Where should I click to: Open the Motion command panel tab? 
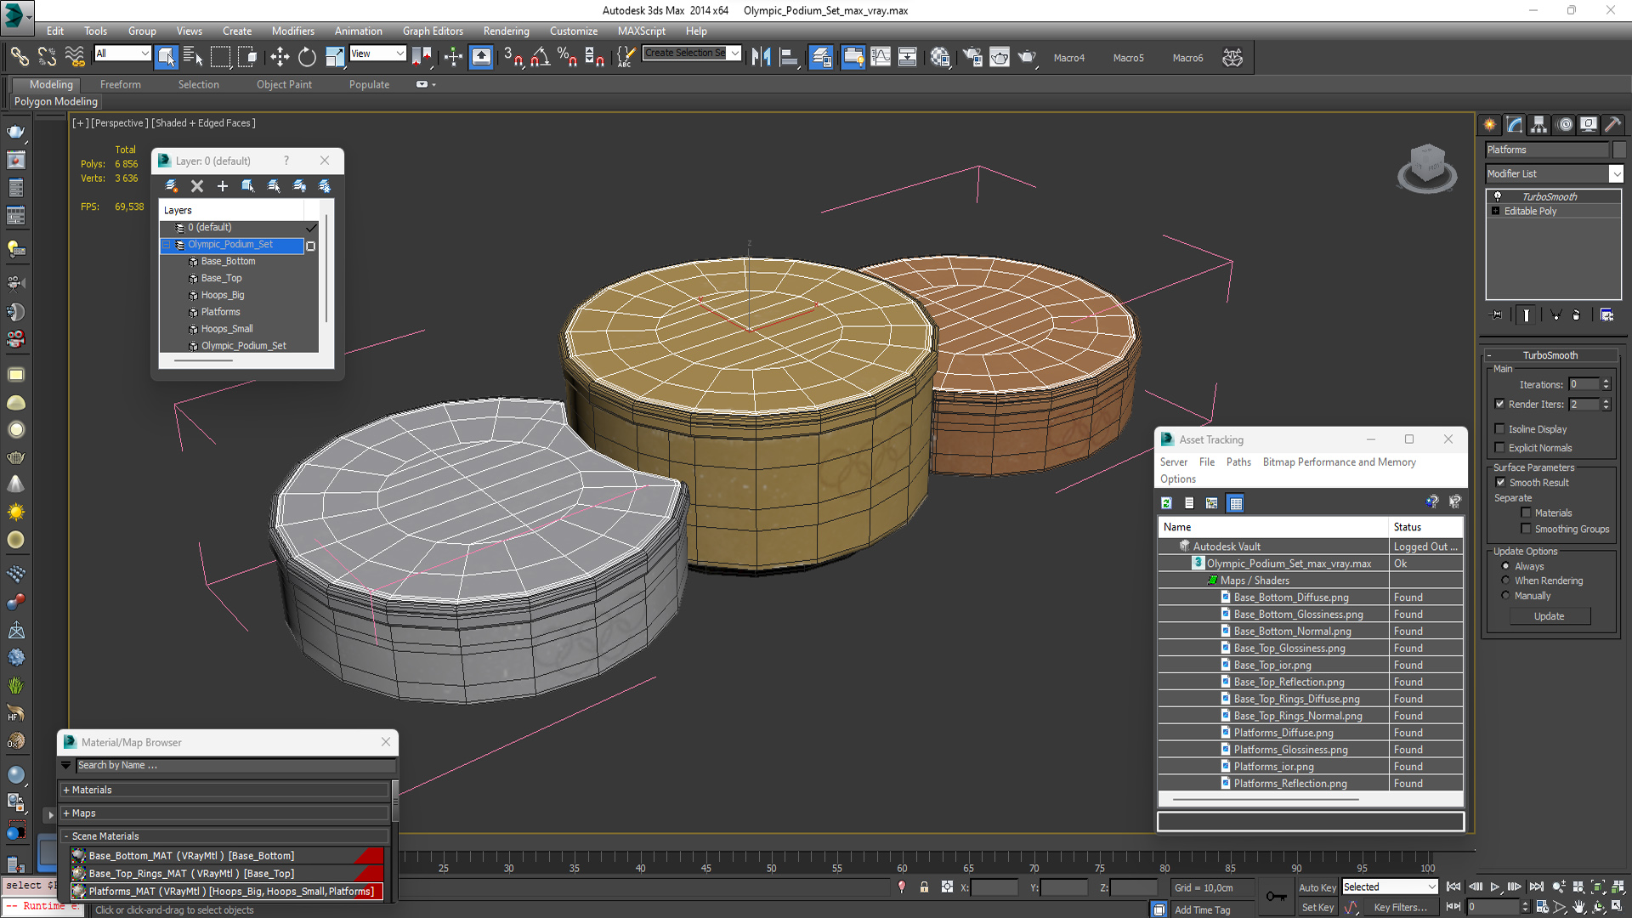point(1565,125)
